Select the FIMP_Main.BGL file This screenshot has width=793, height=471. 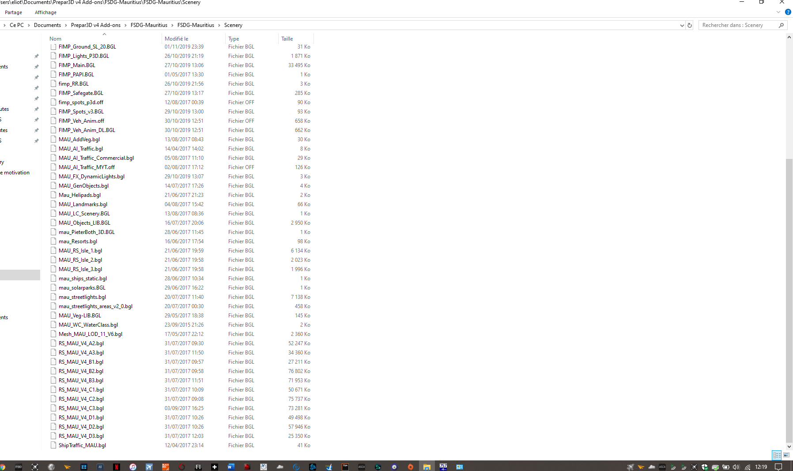click(77, 65)
